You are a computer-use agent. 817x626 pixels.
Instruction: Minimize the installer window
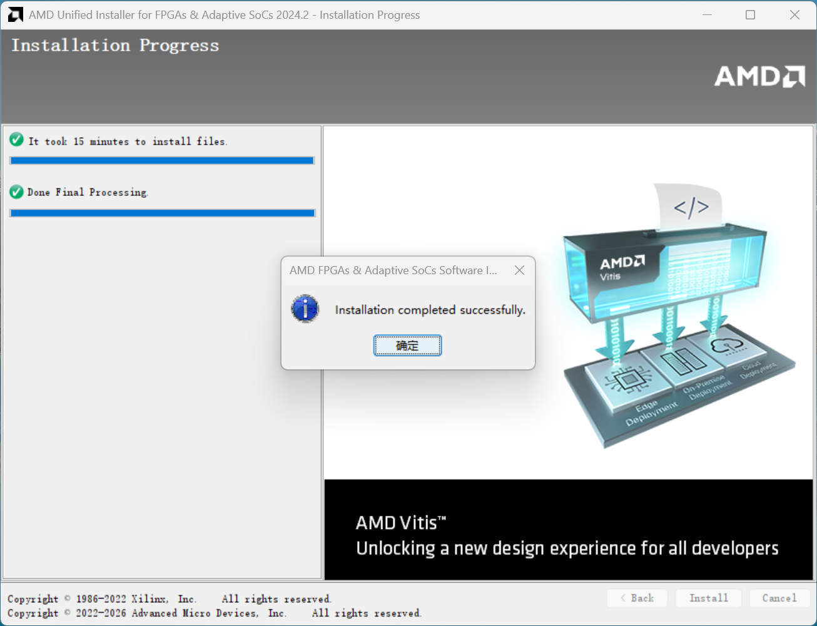(x=707, y=14)
